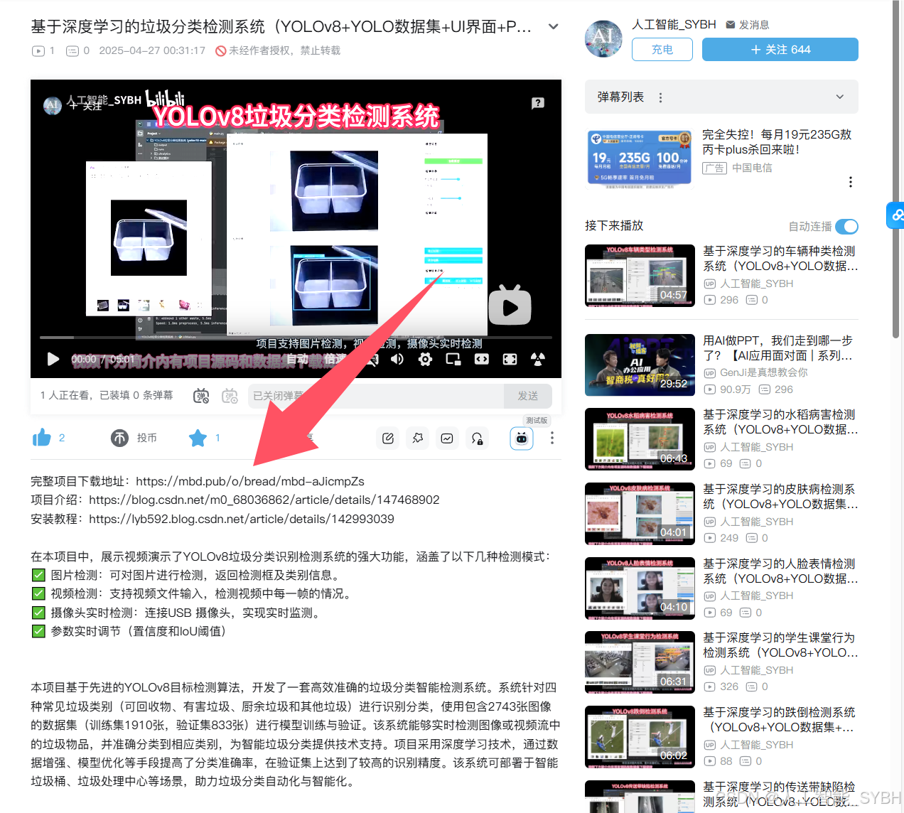The width and height of the screenshot is (904, 813).
Task: Click the in-video uploader avatar
Action: pyautogui.click(x=52, y=106)
